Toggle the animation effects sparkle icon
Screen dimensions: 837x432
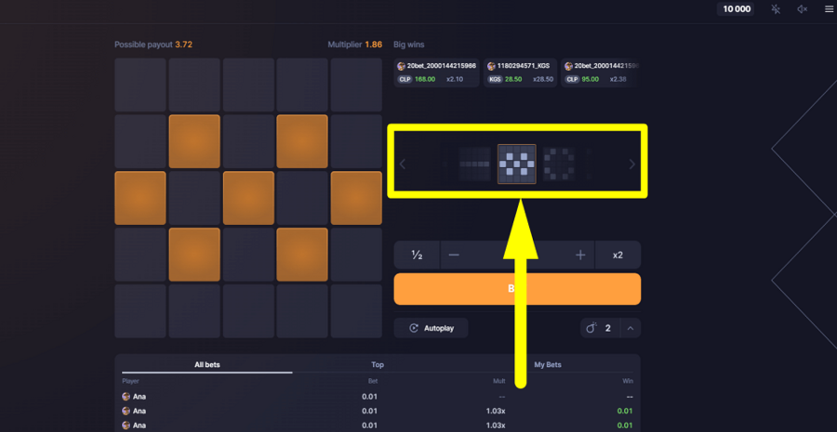776,9
